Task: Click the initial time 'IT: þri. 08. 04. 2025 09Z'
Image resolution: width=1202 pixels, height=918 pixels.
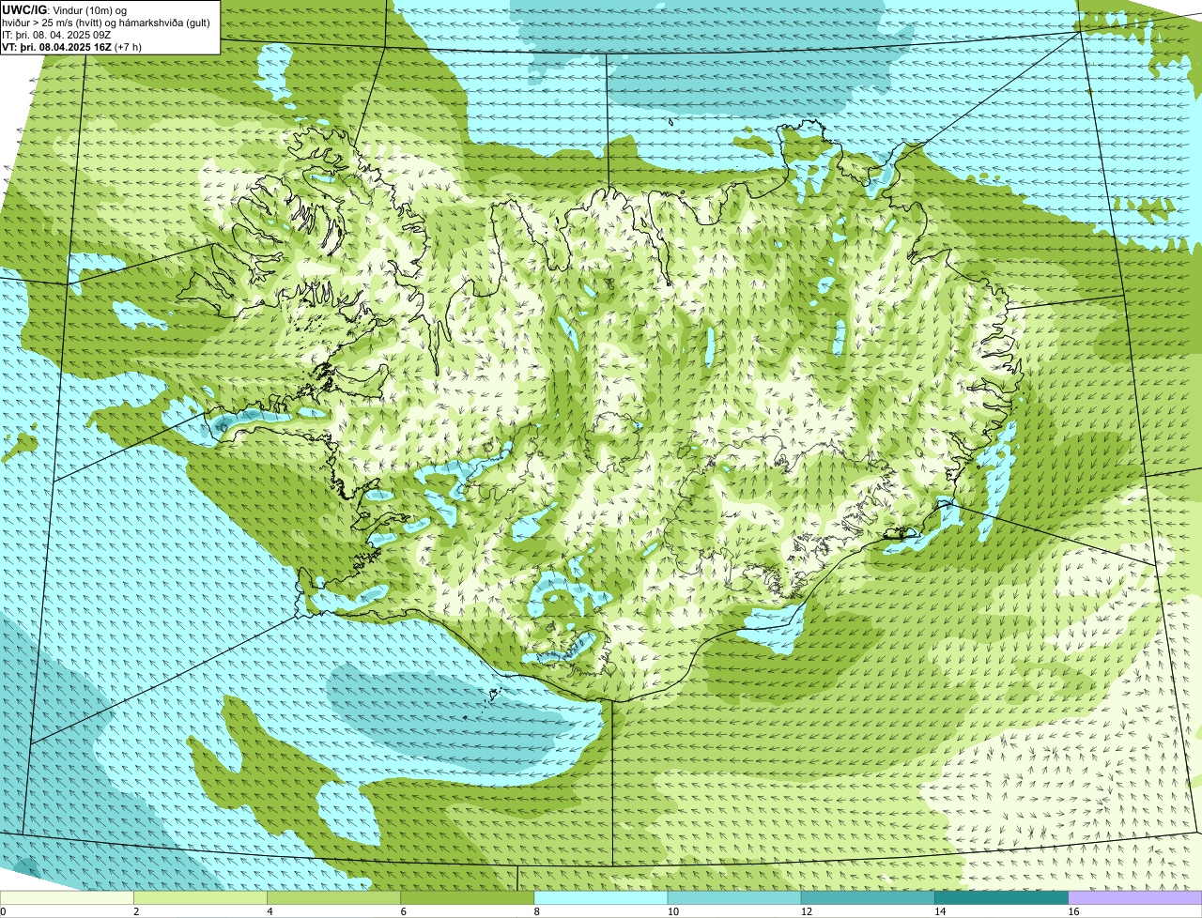Action: tap(56, 35)
